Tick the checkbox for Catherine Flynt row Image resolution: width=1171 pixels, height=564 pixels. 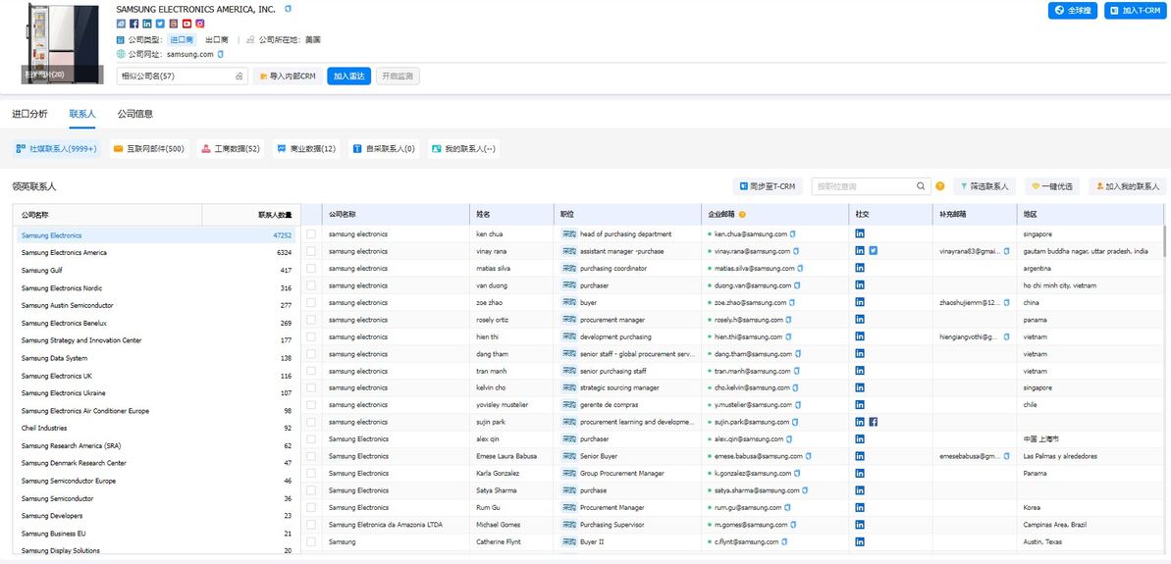[x=311, y=541]
